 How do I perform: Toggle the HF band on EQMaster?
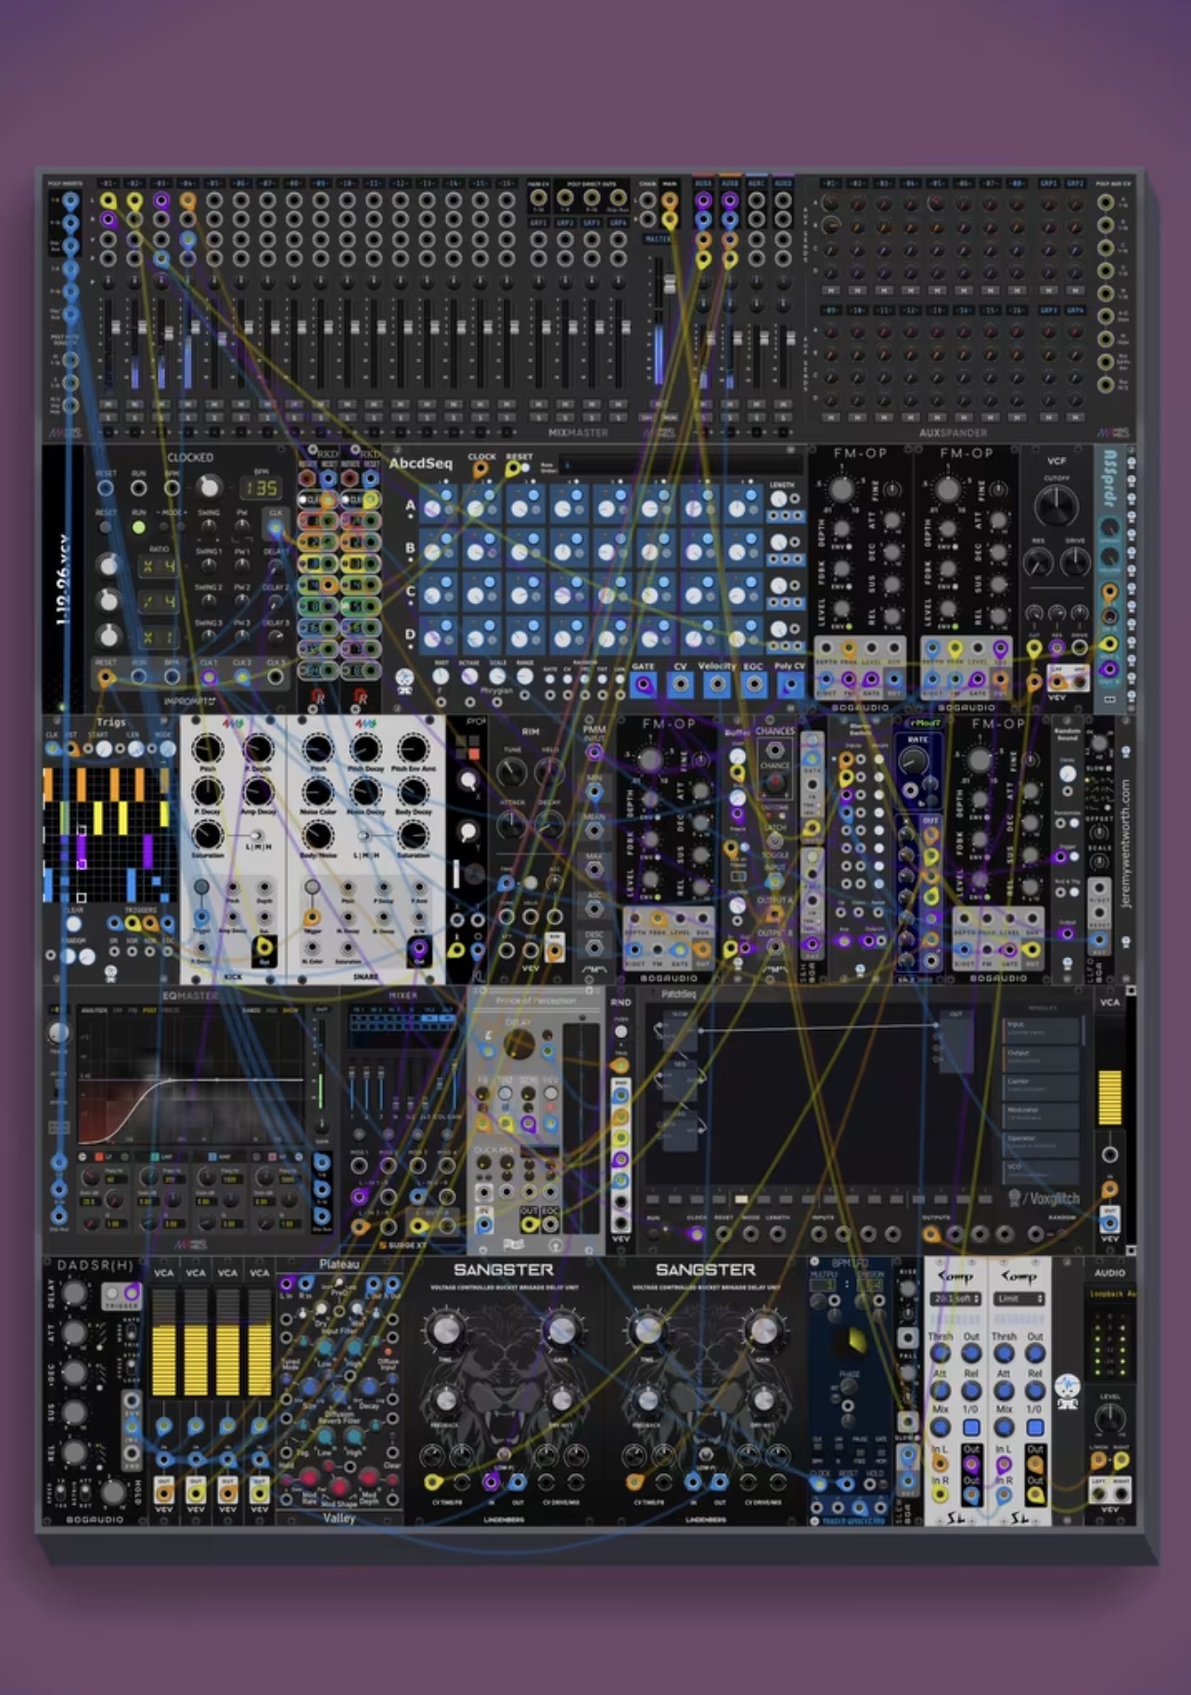[x=274, y=1157]
